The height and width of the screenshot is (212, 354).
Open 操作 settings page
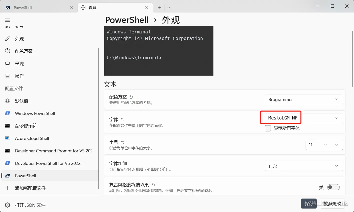coord(50,76)
